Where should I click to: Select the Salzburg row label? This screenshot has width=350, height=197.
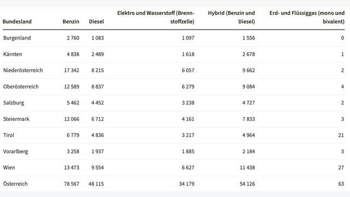(x=14, y=103)
